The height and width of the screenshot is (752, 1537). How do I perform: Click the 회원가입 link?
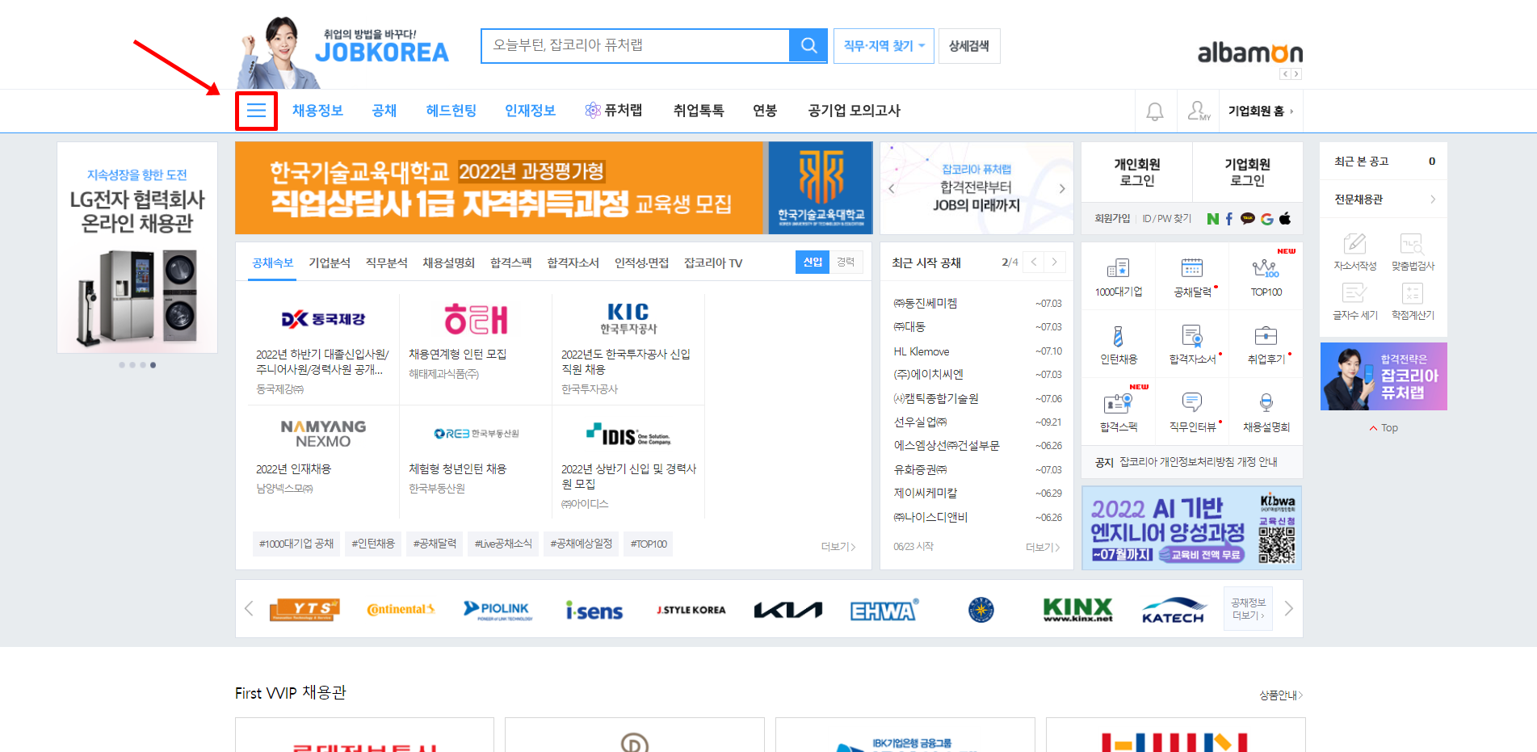[x=1112, y=219]
